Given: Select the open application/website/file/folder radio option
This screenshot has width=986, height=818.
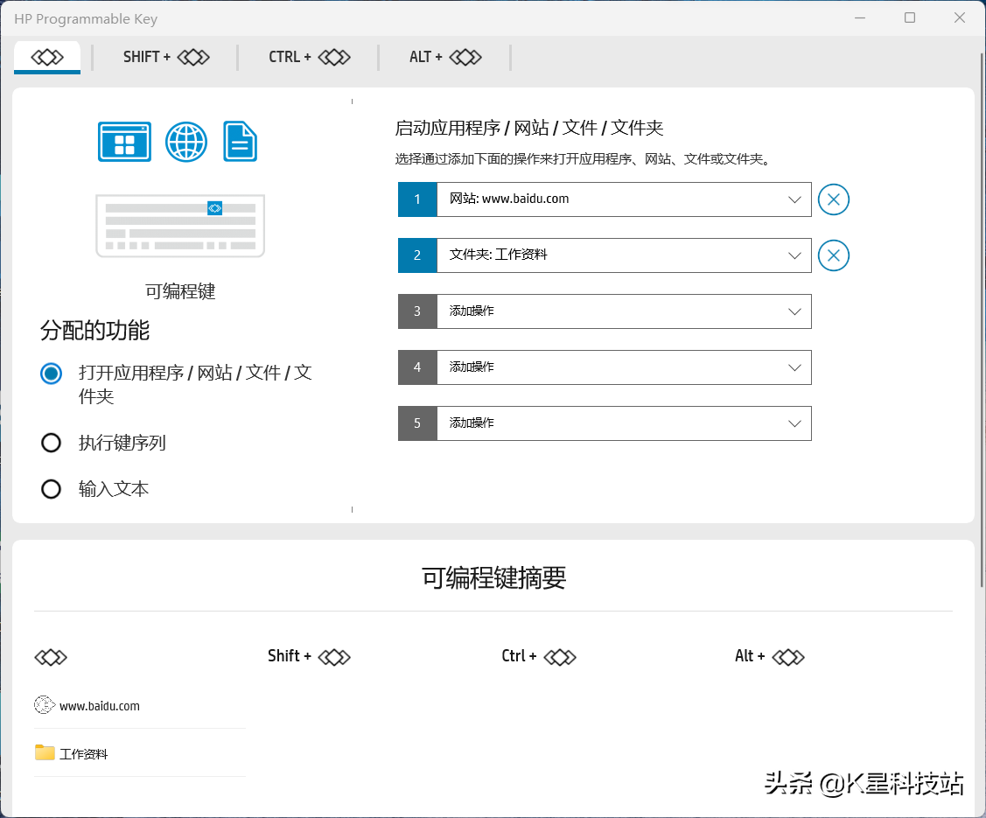Looking at the screenshot, I should (x=51, y=374).
